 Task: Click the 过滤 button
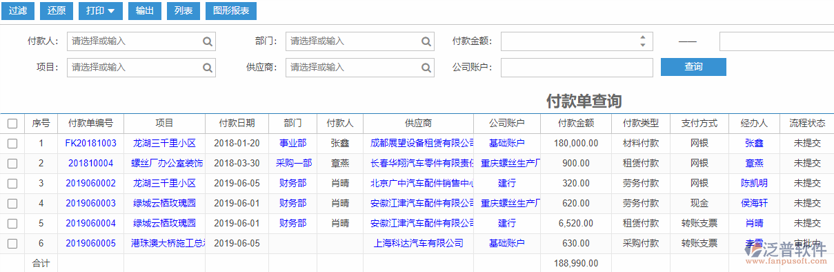18,11
